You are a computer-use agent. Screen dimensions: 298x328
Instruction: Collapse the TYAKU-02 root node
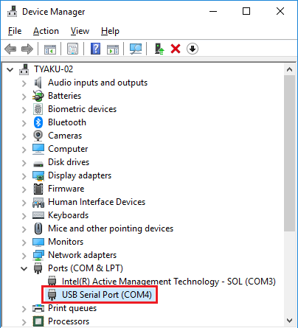click(x=10, y=69)
